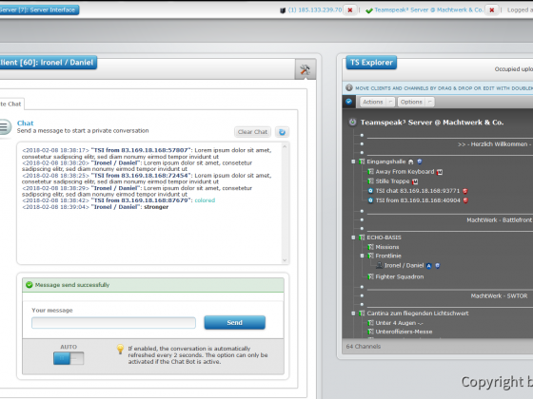Click the blue checkmark icon beside Actions
The width and height of the screenshot is (533, 399).
348,102
